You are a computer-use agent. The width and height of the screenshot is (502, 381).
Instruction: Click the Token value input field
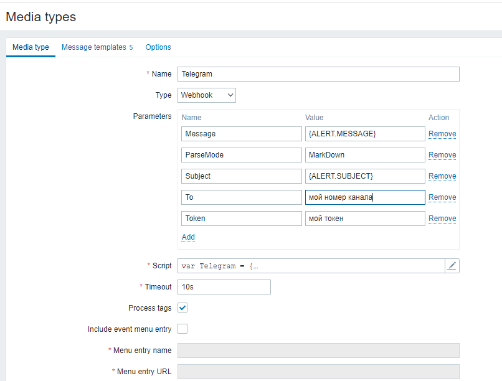pyautogui.click(x=365, y=219)
